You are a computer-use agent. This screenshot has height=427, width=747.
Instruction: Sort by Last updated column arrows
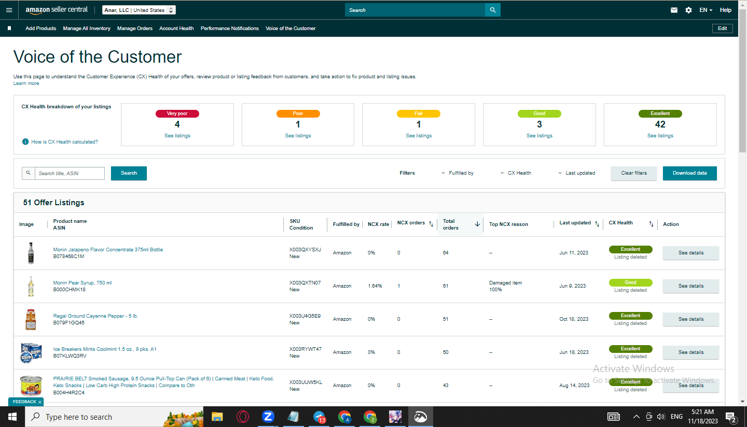[x=597, y=224]
